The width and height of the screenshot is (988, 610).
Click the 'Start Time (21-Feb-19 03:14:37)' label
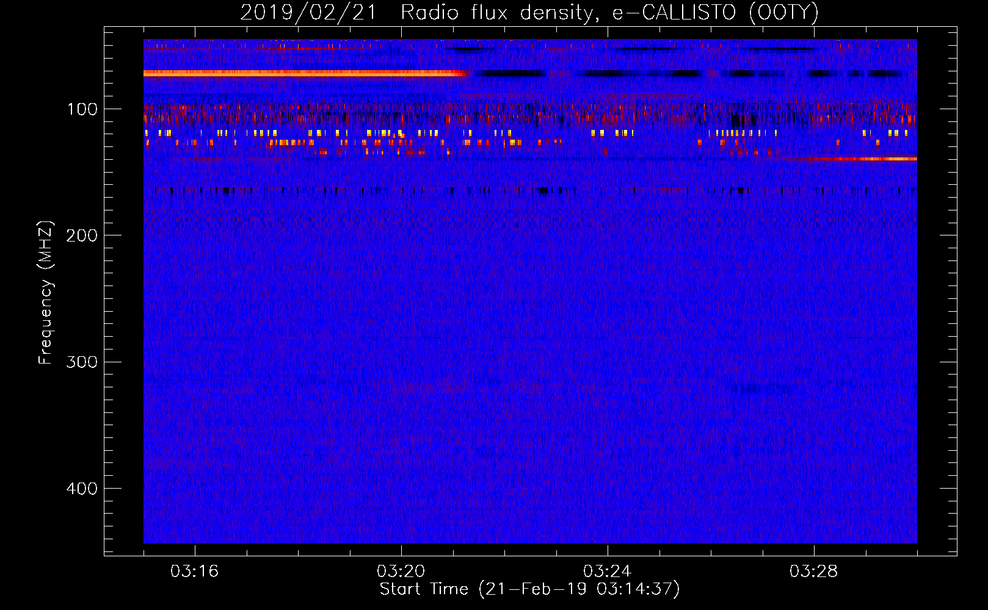(x=529, y=589)
